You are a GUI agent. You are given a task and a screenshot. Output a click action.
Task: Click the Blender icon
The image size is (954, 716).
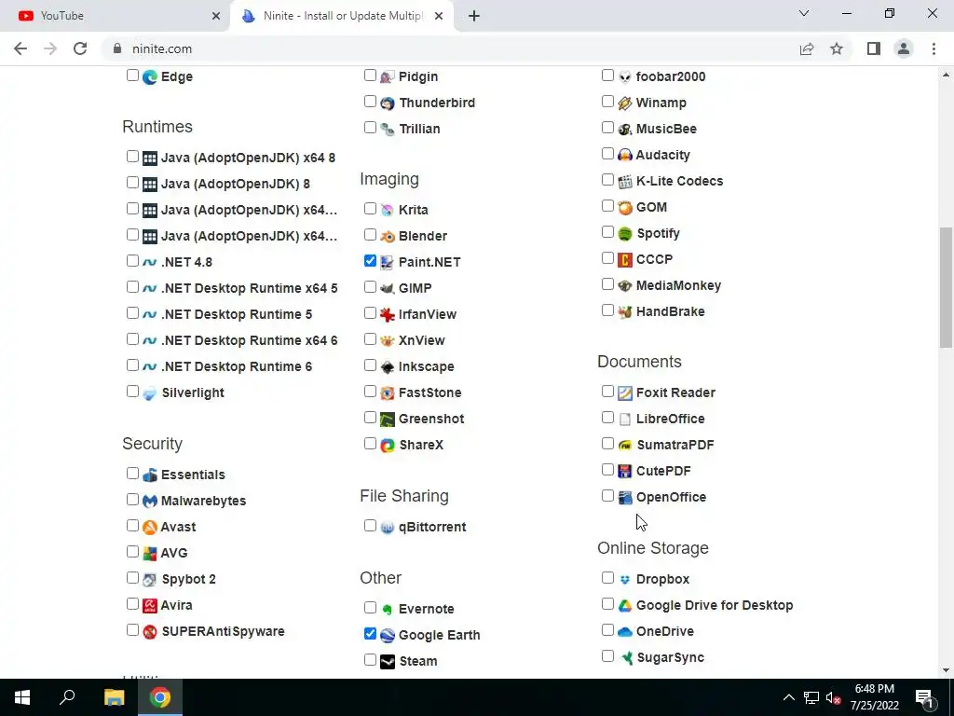click(x=387, y=236)
